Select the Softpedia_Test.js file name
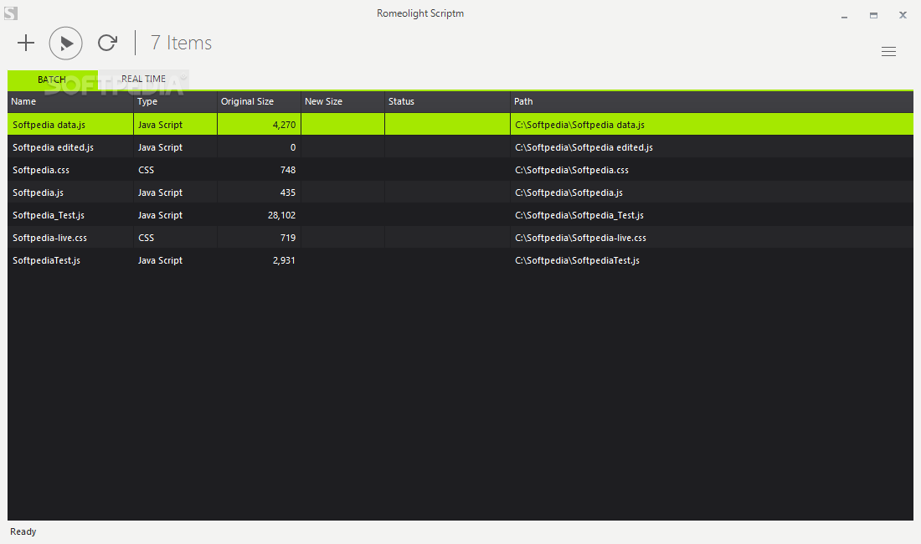Image resolution: width=921 pixels, height=544 pixels. [49, 215]
